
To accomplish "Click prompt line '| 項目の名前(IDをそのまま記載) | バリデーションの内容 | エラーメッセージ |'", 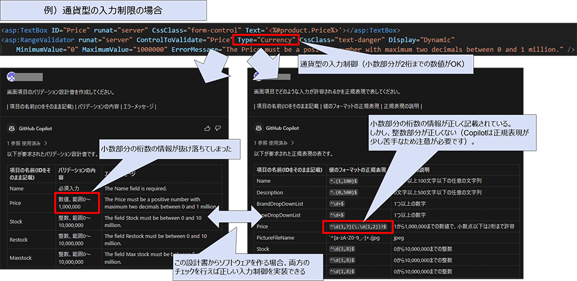I will [x=81, y=107].
